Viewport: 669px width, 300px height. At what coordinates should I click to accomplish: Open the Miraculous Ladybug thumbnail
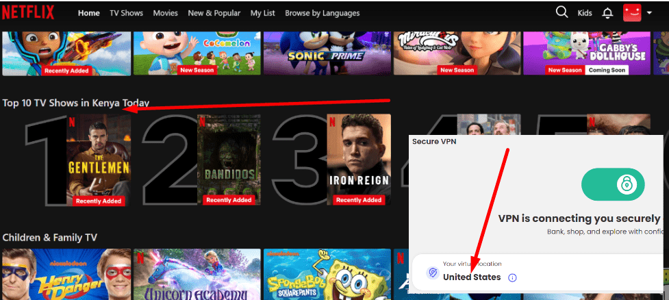457,53
